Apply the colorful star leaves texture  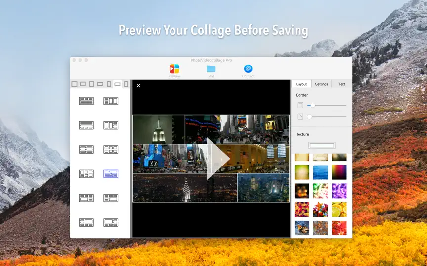(321, 209)
